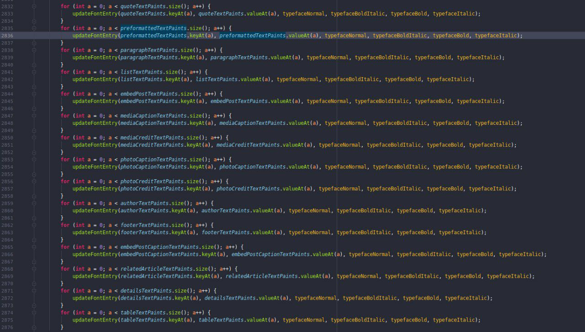This screenshot has width=585, height=332.
Task: Click the 'for' keyword on line 2841
Action: tap(65, 72)
